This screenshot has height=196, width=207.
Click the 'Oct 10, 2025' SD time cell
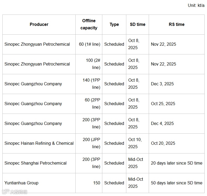click(x=135, y=143)
